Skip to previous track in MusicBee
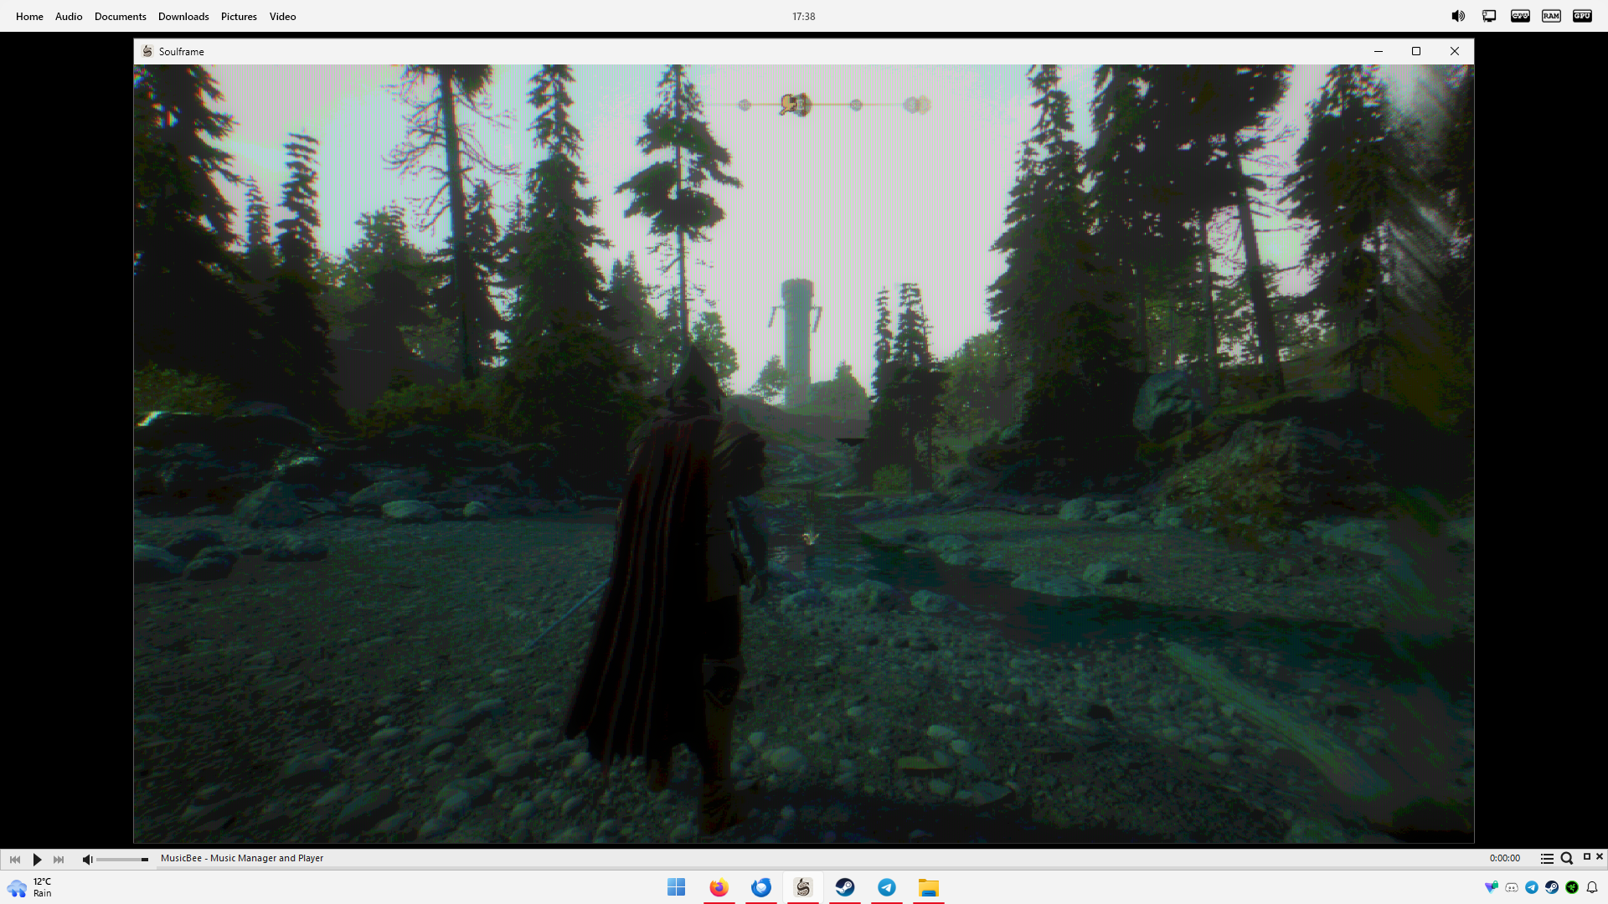Image resolution: width=1608 pixels, height=904 pixels. point(15,859)
